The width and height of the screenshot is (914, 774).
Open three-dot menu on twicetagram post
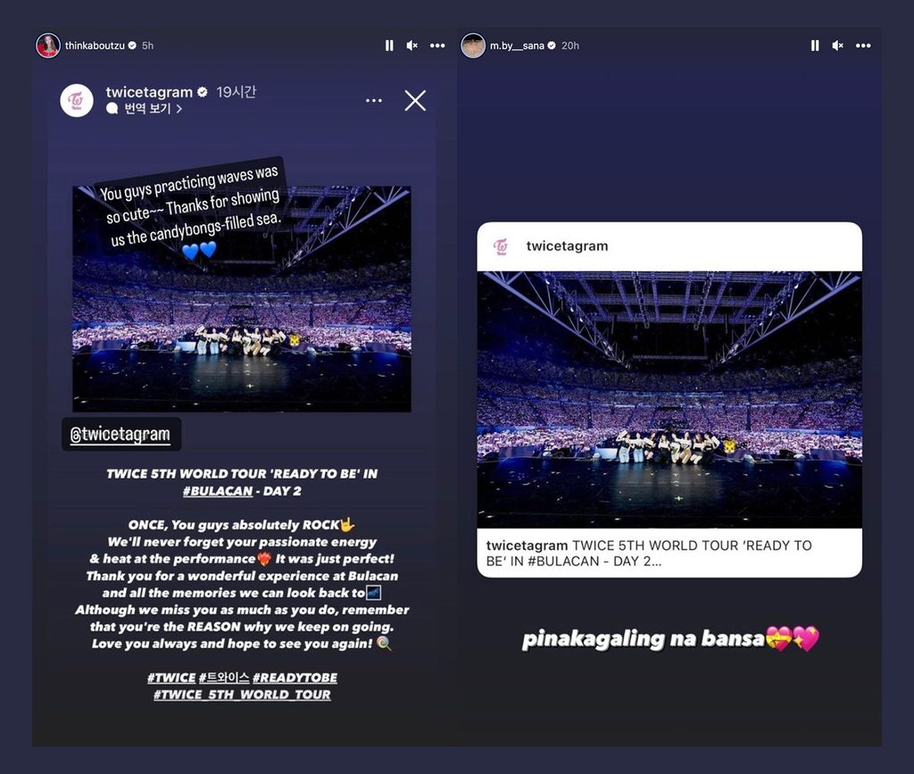pos(374,101)
